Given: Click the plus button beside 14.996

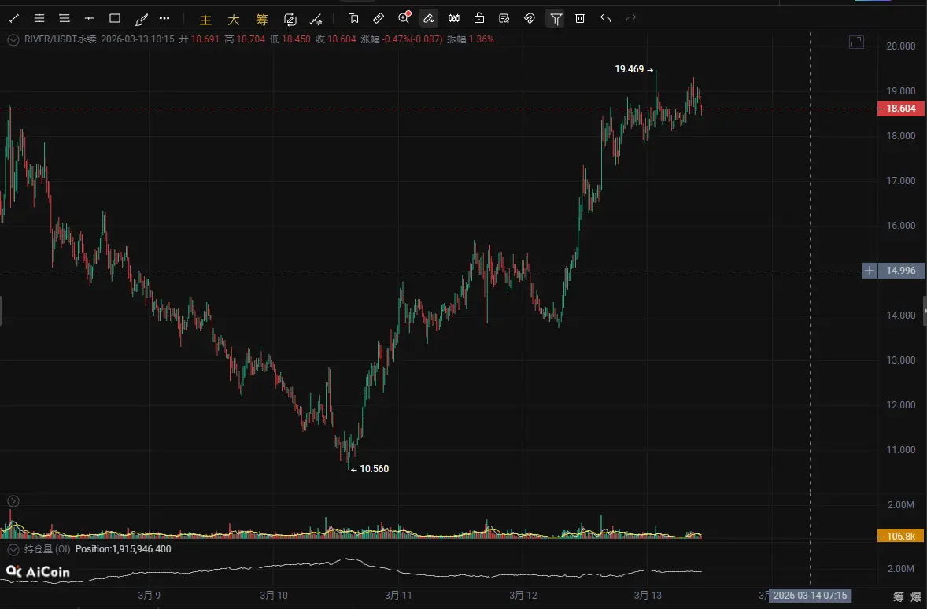Looking at the screenshot, I should (870, 271).
